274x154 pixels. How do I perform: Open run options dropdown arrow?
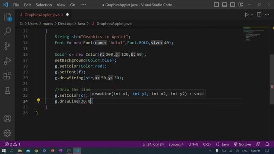pos(252,15)
